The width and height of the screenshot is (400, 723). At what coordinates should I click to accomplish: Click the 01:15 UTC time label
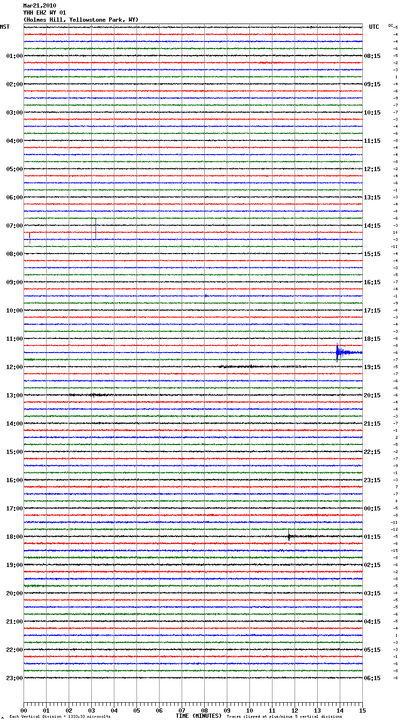click(372, 537)
